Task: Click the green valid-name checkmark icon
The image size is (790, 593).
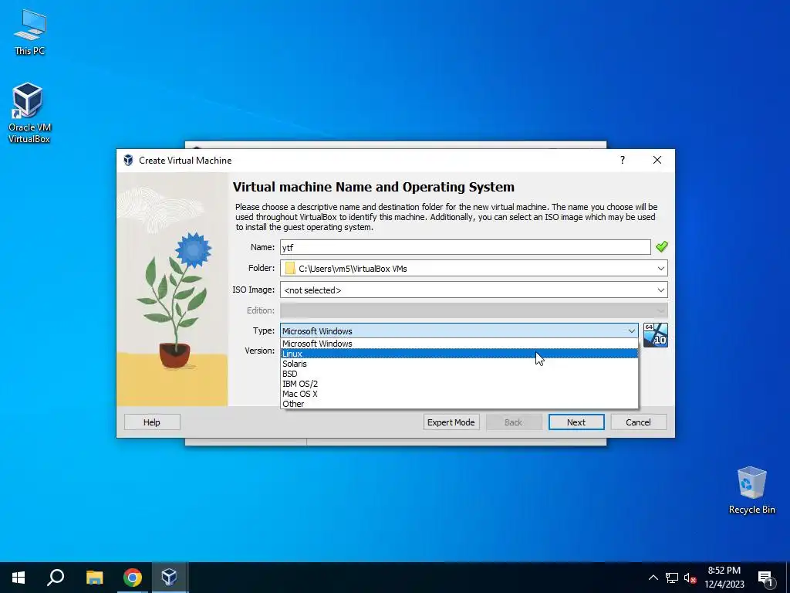Action: click(x=661, y=246)
